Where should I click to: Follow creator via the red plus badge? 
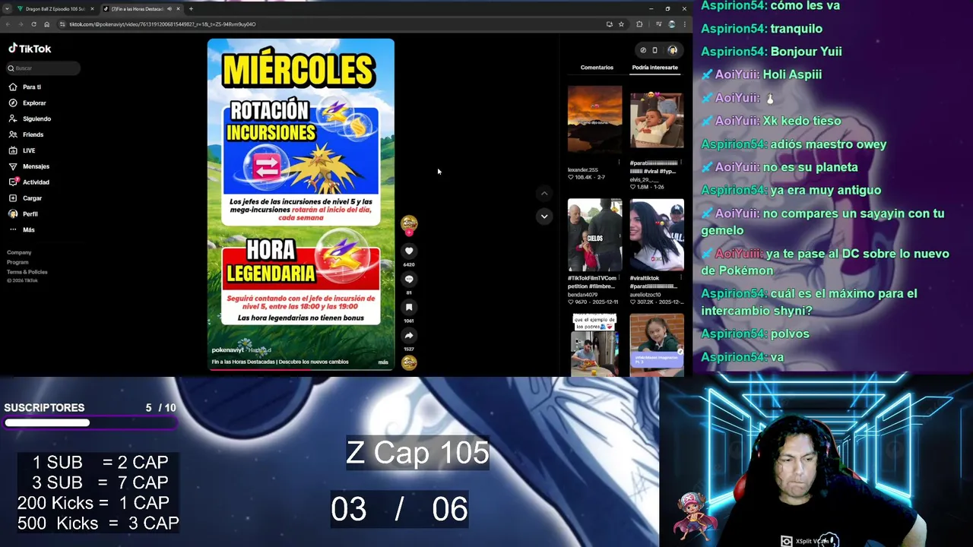[409, 232]
